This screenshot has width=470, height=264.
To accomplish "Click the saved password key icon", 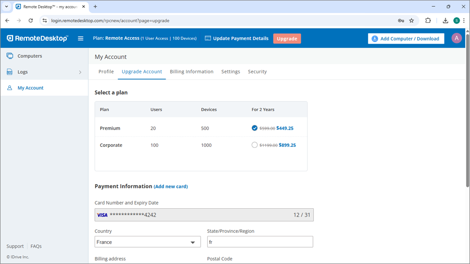I will pos(401,21).
